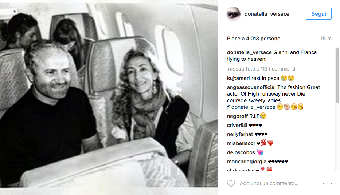Click the heart like icon
The height and width of the screenshot is (195, 340).
[231, 183]
